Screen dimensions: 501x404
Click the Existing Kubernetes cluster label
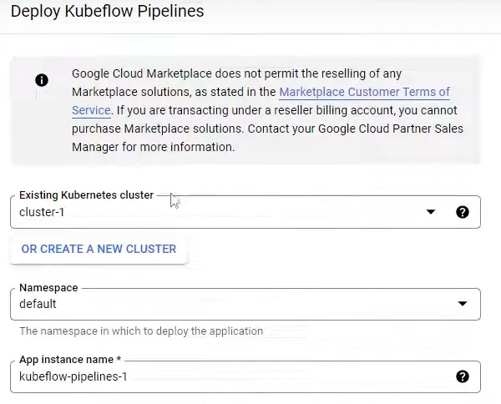(86, 195)
